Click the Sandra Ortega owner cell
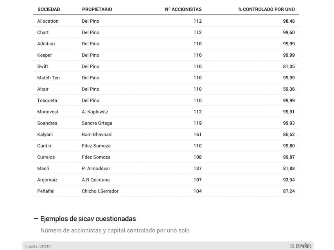The width and height of the screenshot is (334, 250). (97, 123)
